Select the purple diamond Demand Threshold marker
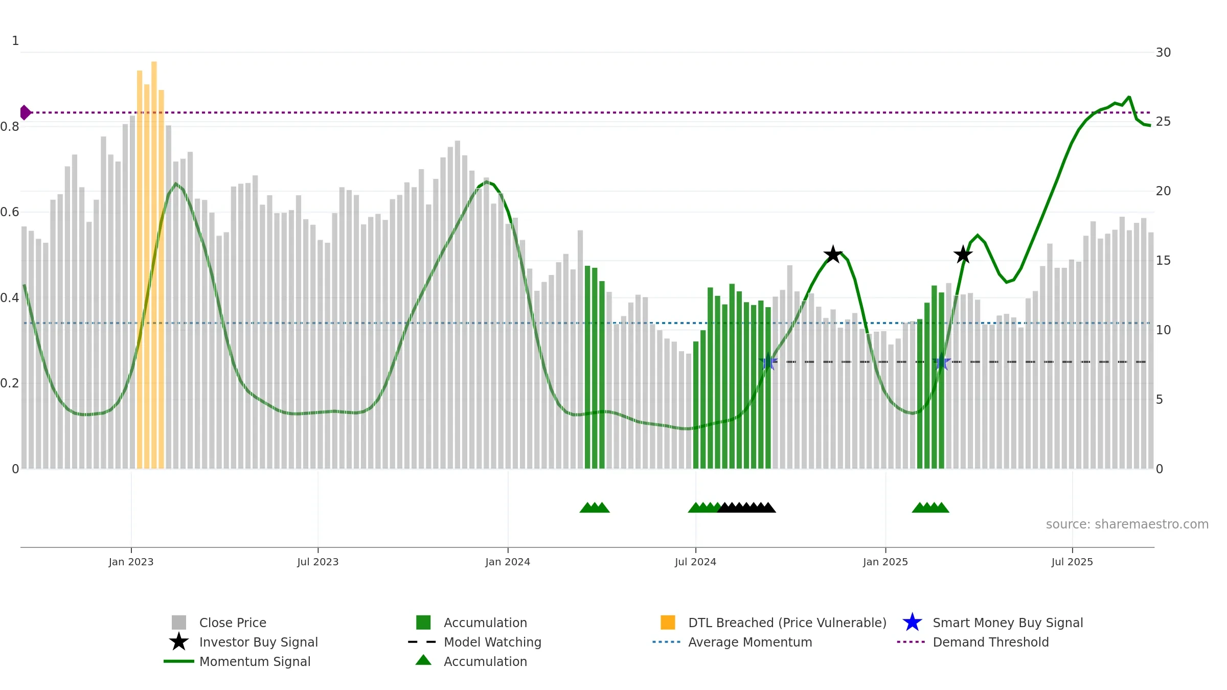 point(25,112)
